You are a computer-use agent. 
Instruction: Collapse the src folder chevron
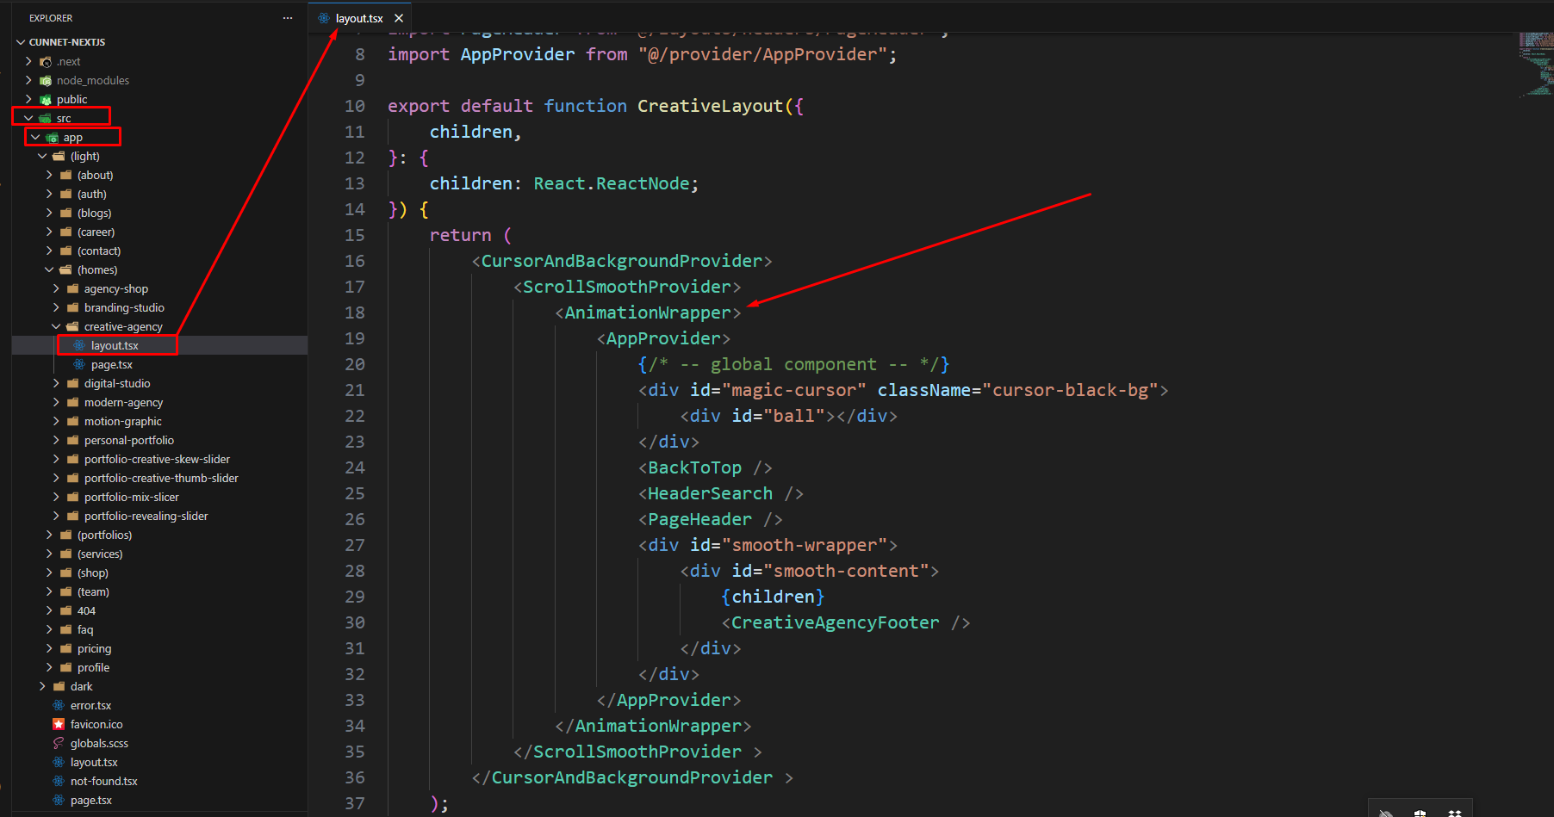pyautogui.click(x=28, y=118)
